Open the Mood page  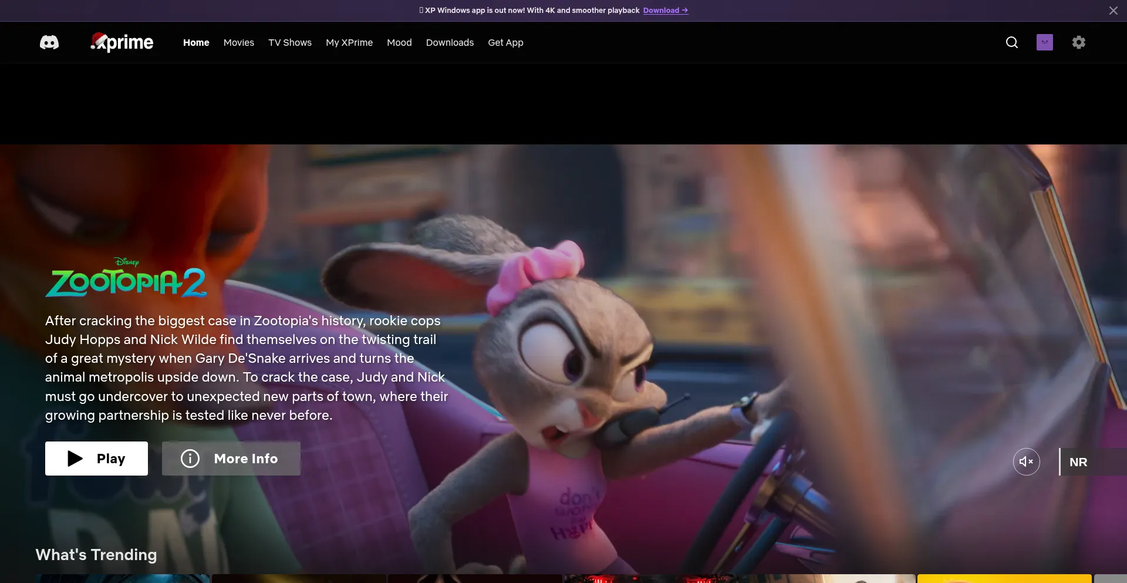pos(399,42)
